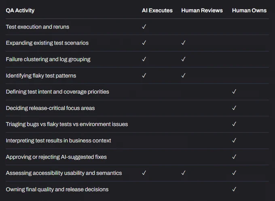Select Triaging bugs vs flaky tests row label
The width and height of the screenshot is (275, 201).
(67, 124)
